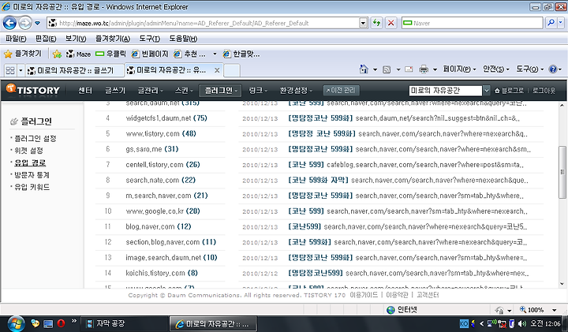The height and width of the screenshot is (332, 568).
Task: Open 자막 공장 taskbar window
Action: (125, 323)
